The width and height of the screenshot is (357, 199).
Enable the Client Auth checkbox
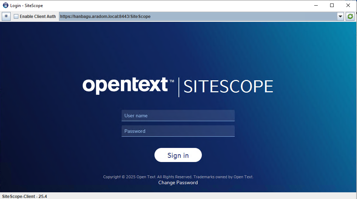[16, 16]
